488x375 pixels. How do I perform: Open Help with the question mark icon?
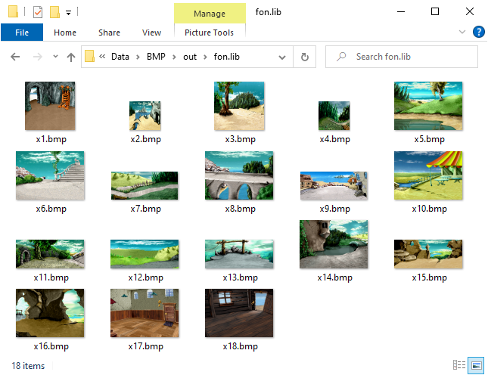478,32
